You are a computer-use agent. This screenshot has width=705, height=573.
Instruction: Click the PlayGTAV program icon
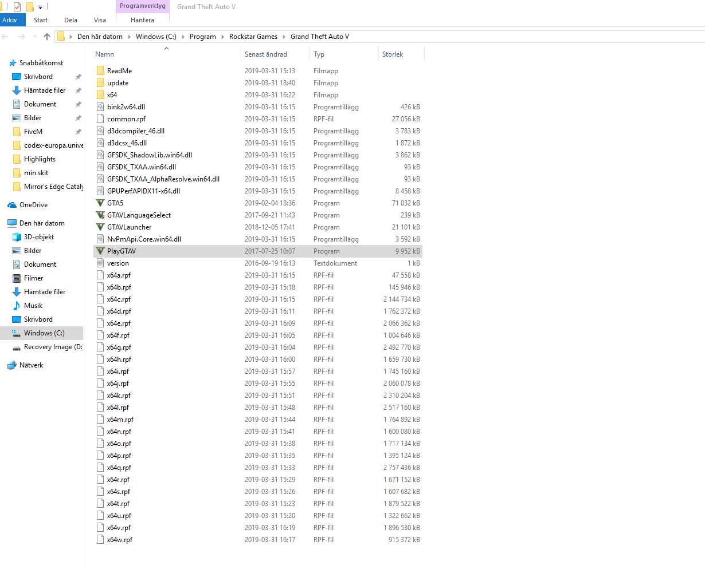101,251
